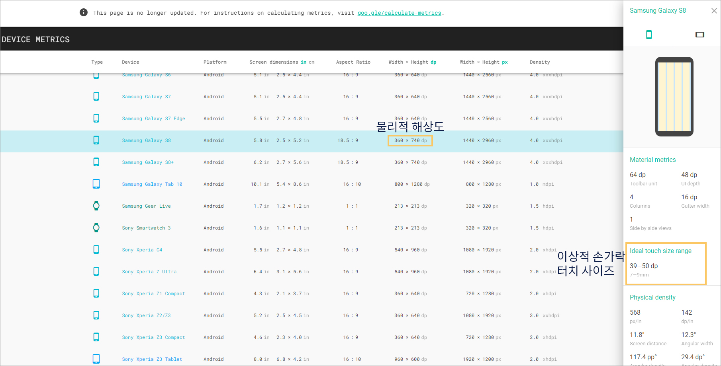Open Sony Xperia Z3 Tablet device link
Viewport: 721px width, 366px height.
click(x=152, y=359)
